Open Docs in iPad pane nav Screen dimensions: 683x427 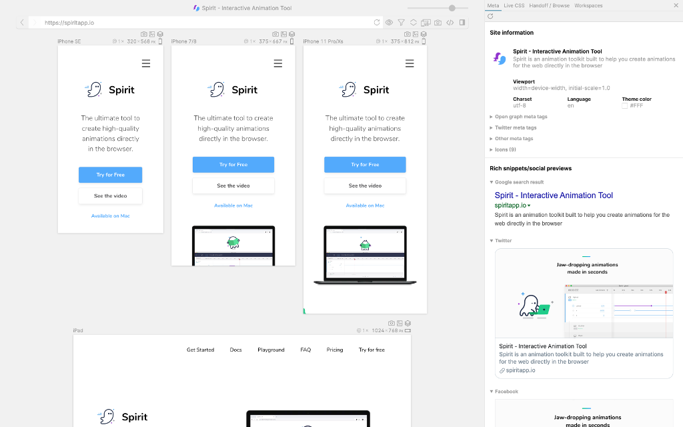(235, 350)
